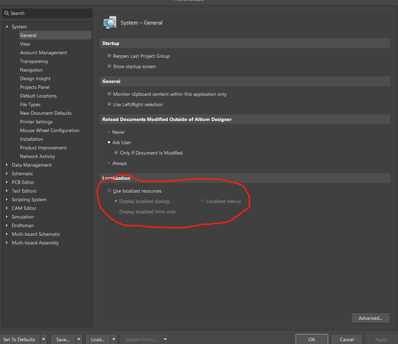Viewport: 398px width, 344px height.
Task: Select the Never radio button
Action: coord(109,132)
